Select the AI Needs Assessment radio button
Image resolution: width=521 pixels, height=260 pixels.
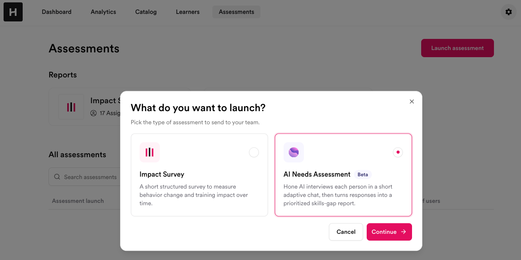point(398,152)
